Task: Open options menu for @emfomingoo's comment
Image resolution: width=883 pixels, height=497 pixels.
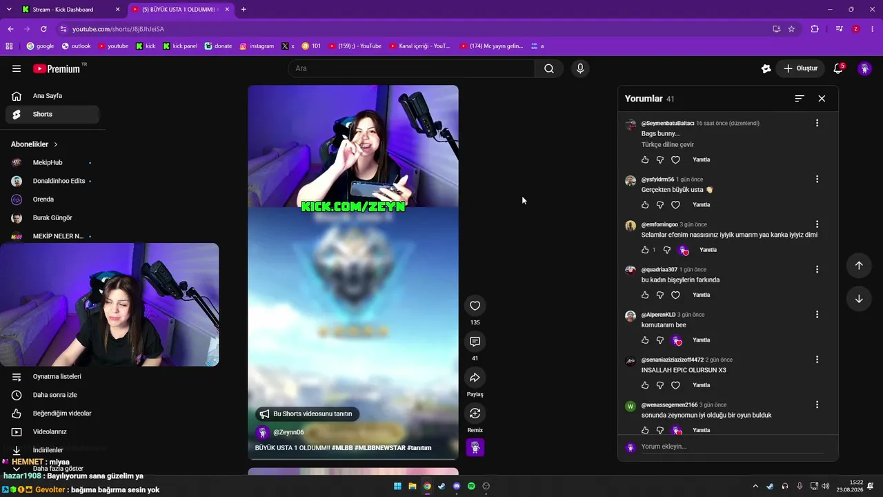Action: [817, 224]
